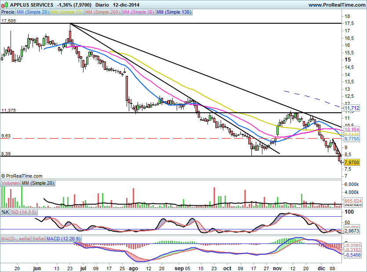This screenshot has width=367, height=272.
Task: Click the 17,5 price axis tick
Action: [x=349, y=24]
